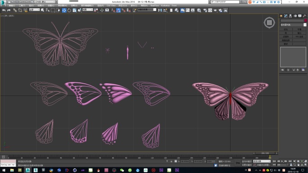Viewport: 308px width, 173px height.
Task: Click the Use Pivot Point Center icon
Action: [x=96, y=10]
